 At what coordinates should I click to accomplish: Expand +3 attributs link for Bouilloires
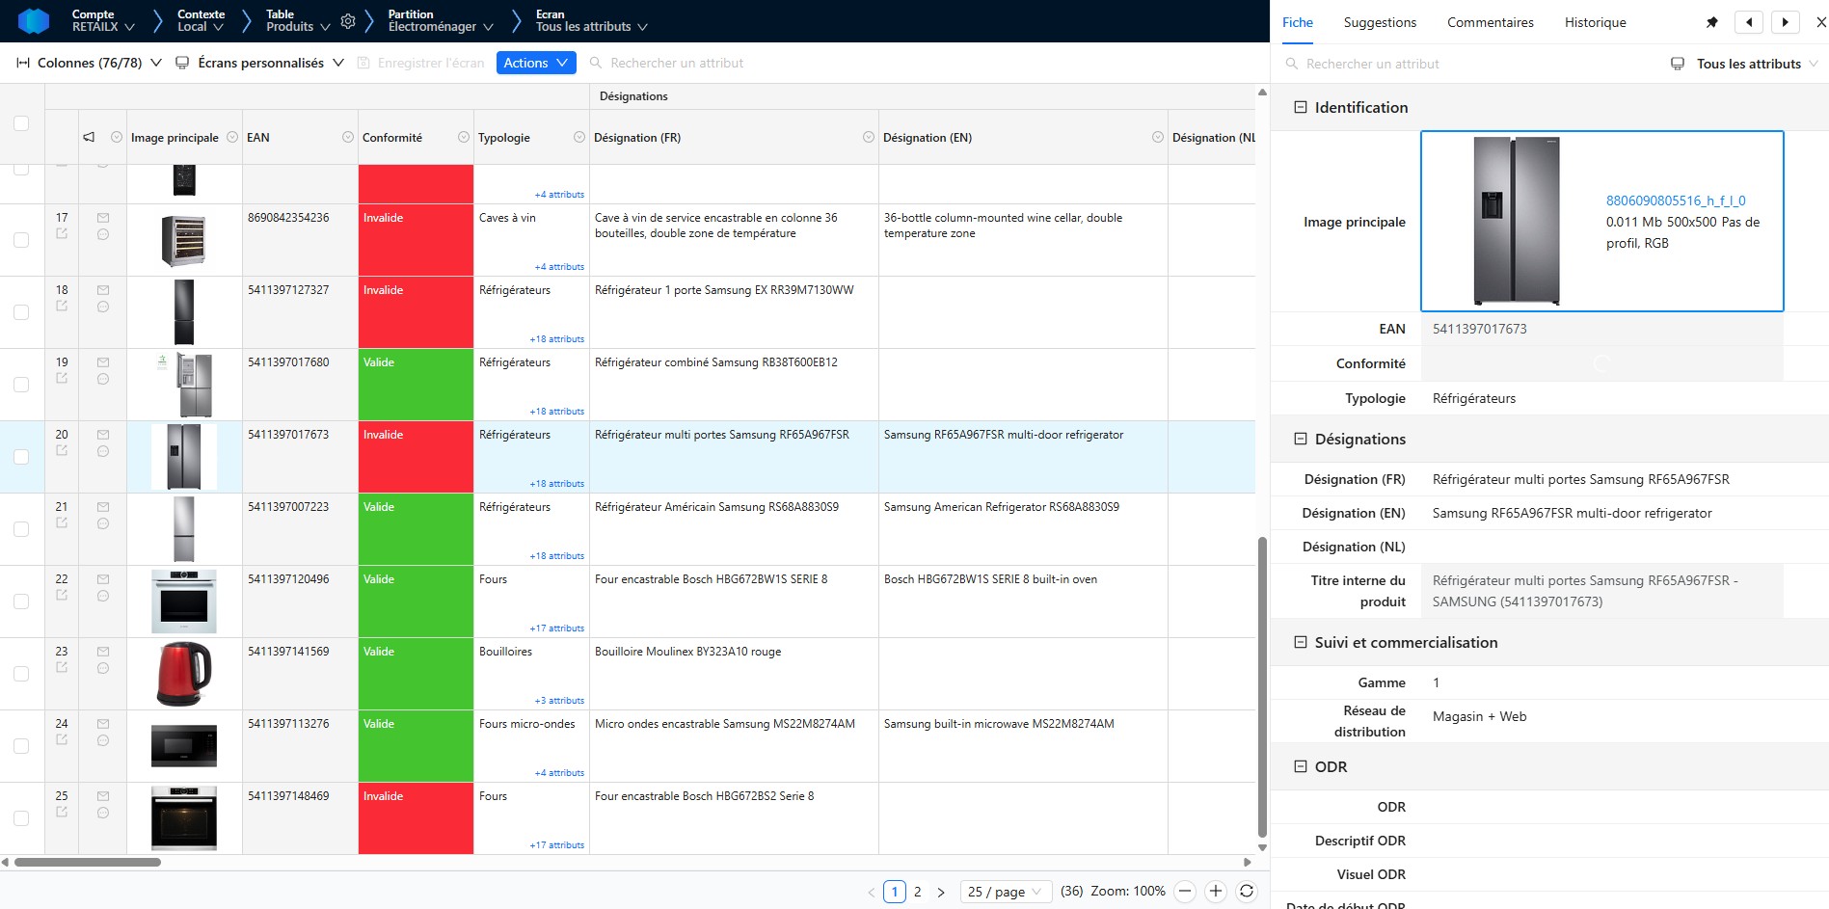559,701
